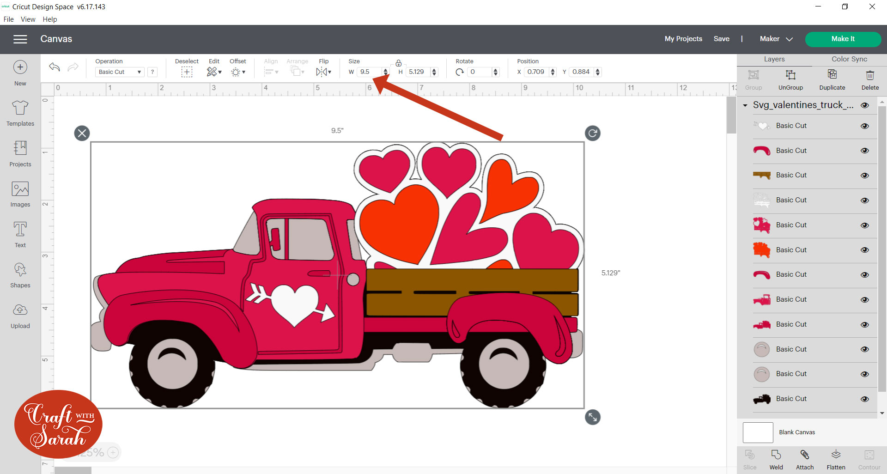Toggle the size aspect ratio lock
Viewport: 887px width, 474px height.
point(398,63)
